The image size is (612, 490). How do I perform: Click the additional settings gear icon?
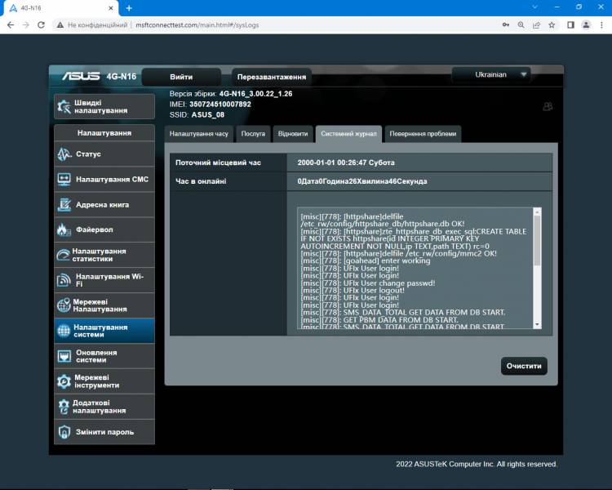pyautogui.click(x=64, y=407)
